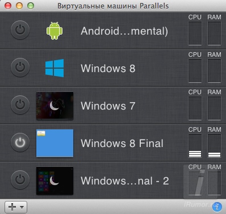Power on the Windows…nal - 2 machine

[20, 180]
